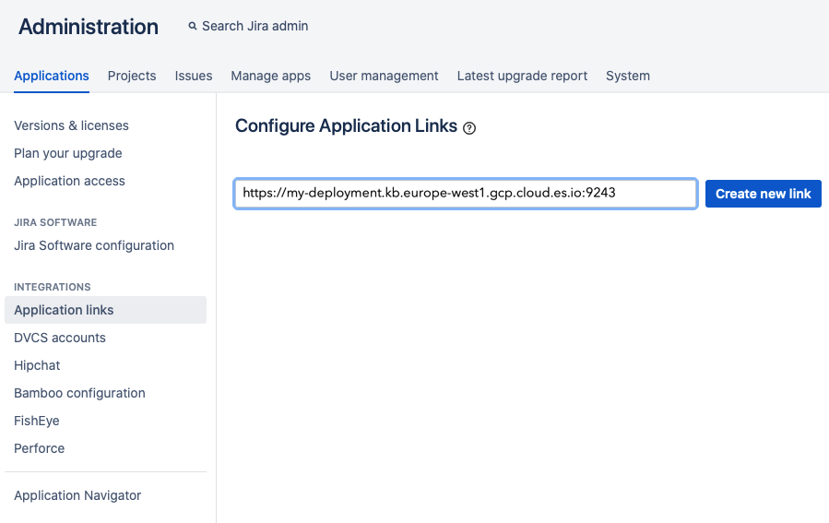Viewport: 829px width, 523px height.
Task: Go to the Issues tab
Action: coord(194,76)
